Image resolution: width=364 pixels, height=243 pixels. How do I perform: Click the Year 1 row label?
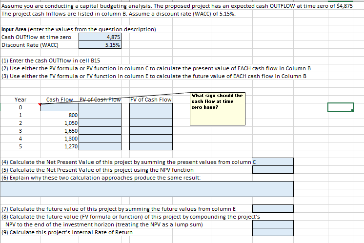[20, 115]
